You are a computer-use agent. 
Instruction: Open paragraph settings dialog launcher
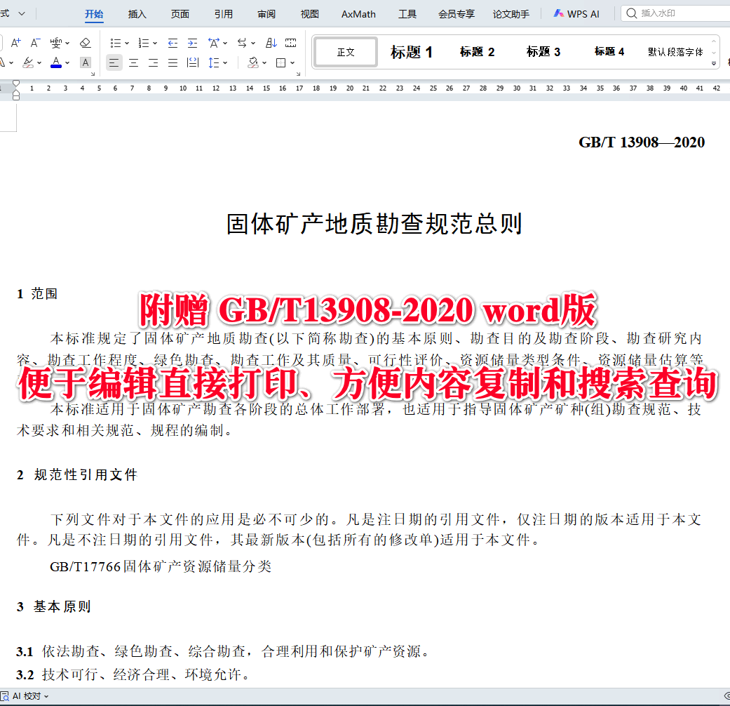coord(299,74)
